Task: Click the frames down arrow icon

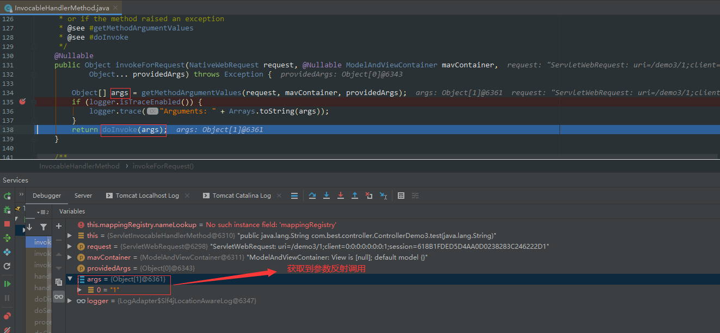Action: (29, 227)
